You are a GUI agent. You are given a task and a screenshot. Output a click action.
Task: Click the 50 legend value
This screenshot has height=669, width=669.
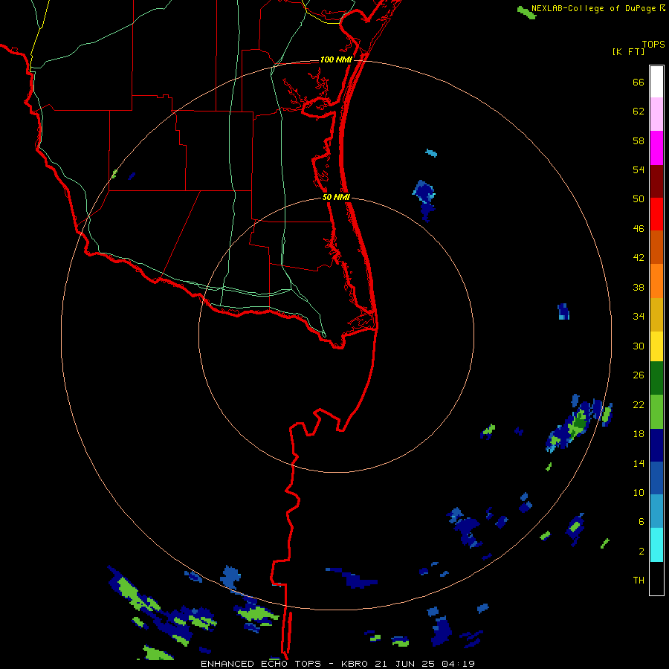tap(639, 199)
